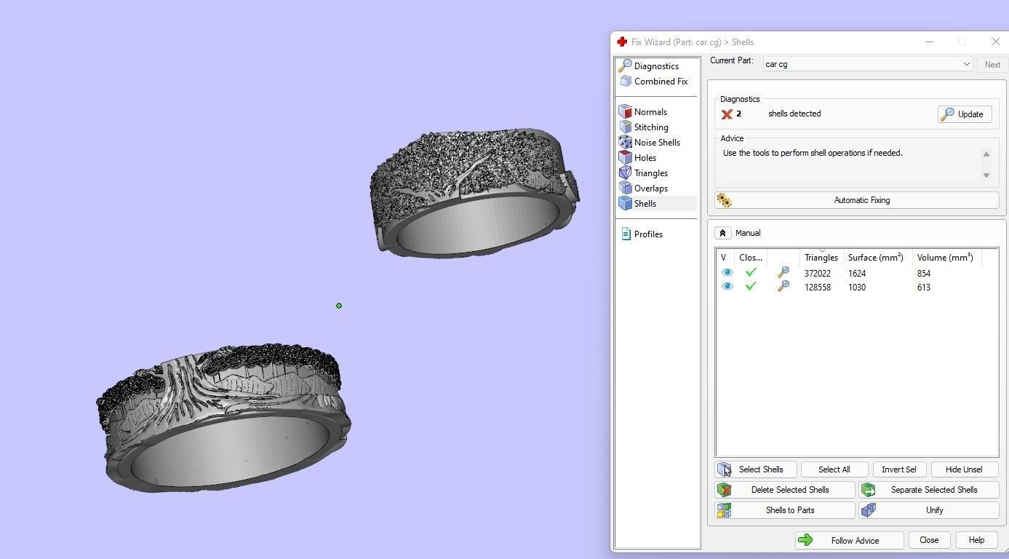Hide the 372022-triangle shell with its eye icon

(727, 273)
